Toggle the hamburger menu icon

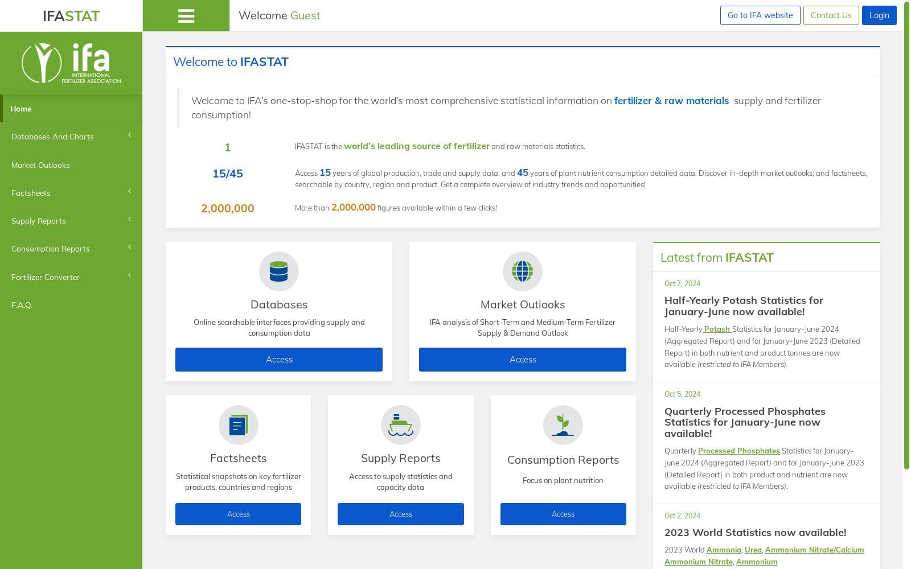(186, 16)
